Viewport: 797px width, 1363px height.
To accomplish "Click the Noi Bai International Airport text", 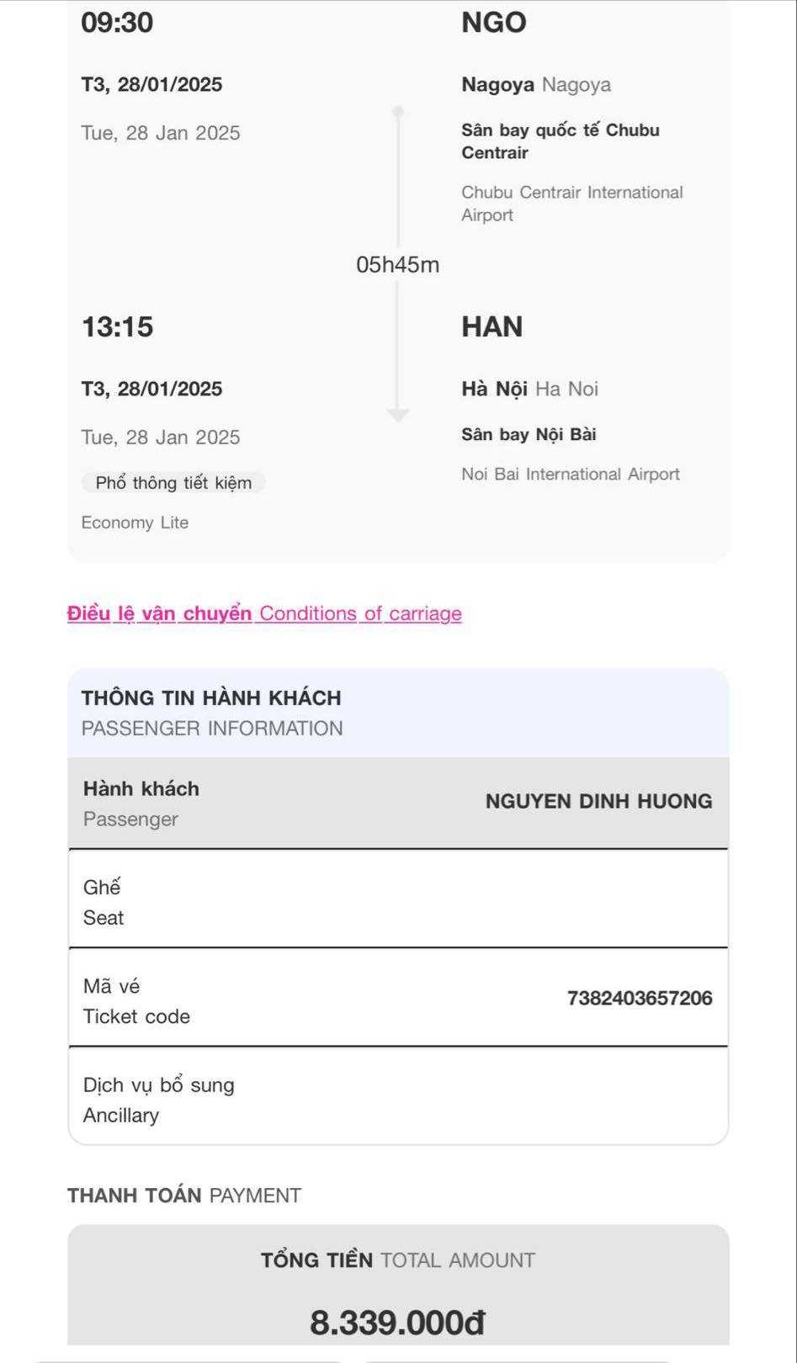I will pos(570,475).
